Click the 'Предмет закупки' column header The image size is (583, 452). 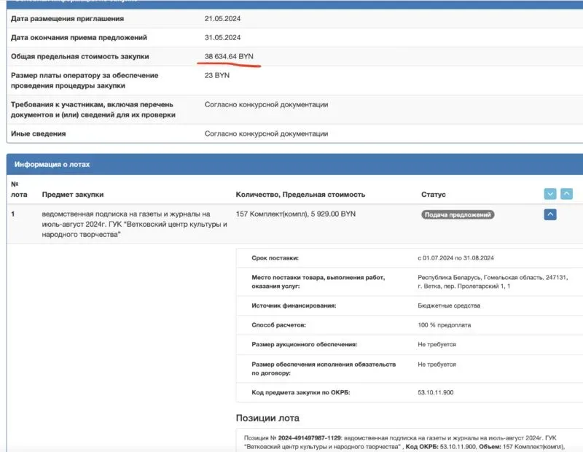coord(73,195)
